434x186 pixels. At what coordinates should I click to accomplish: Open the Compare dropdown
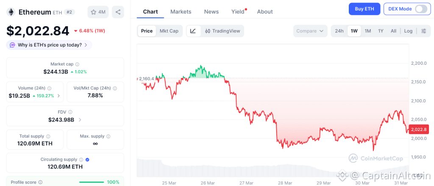(x=310, y=31)
